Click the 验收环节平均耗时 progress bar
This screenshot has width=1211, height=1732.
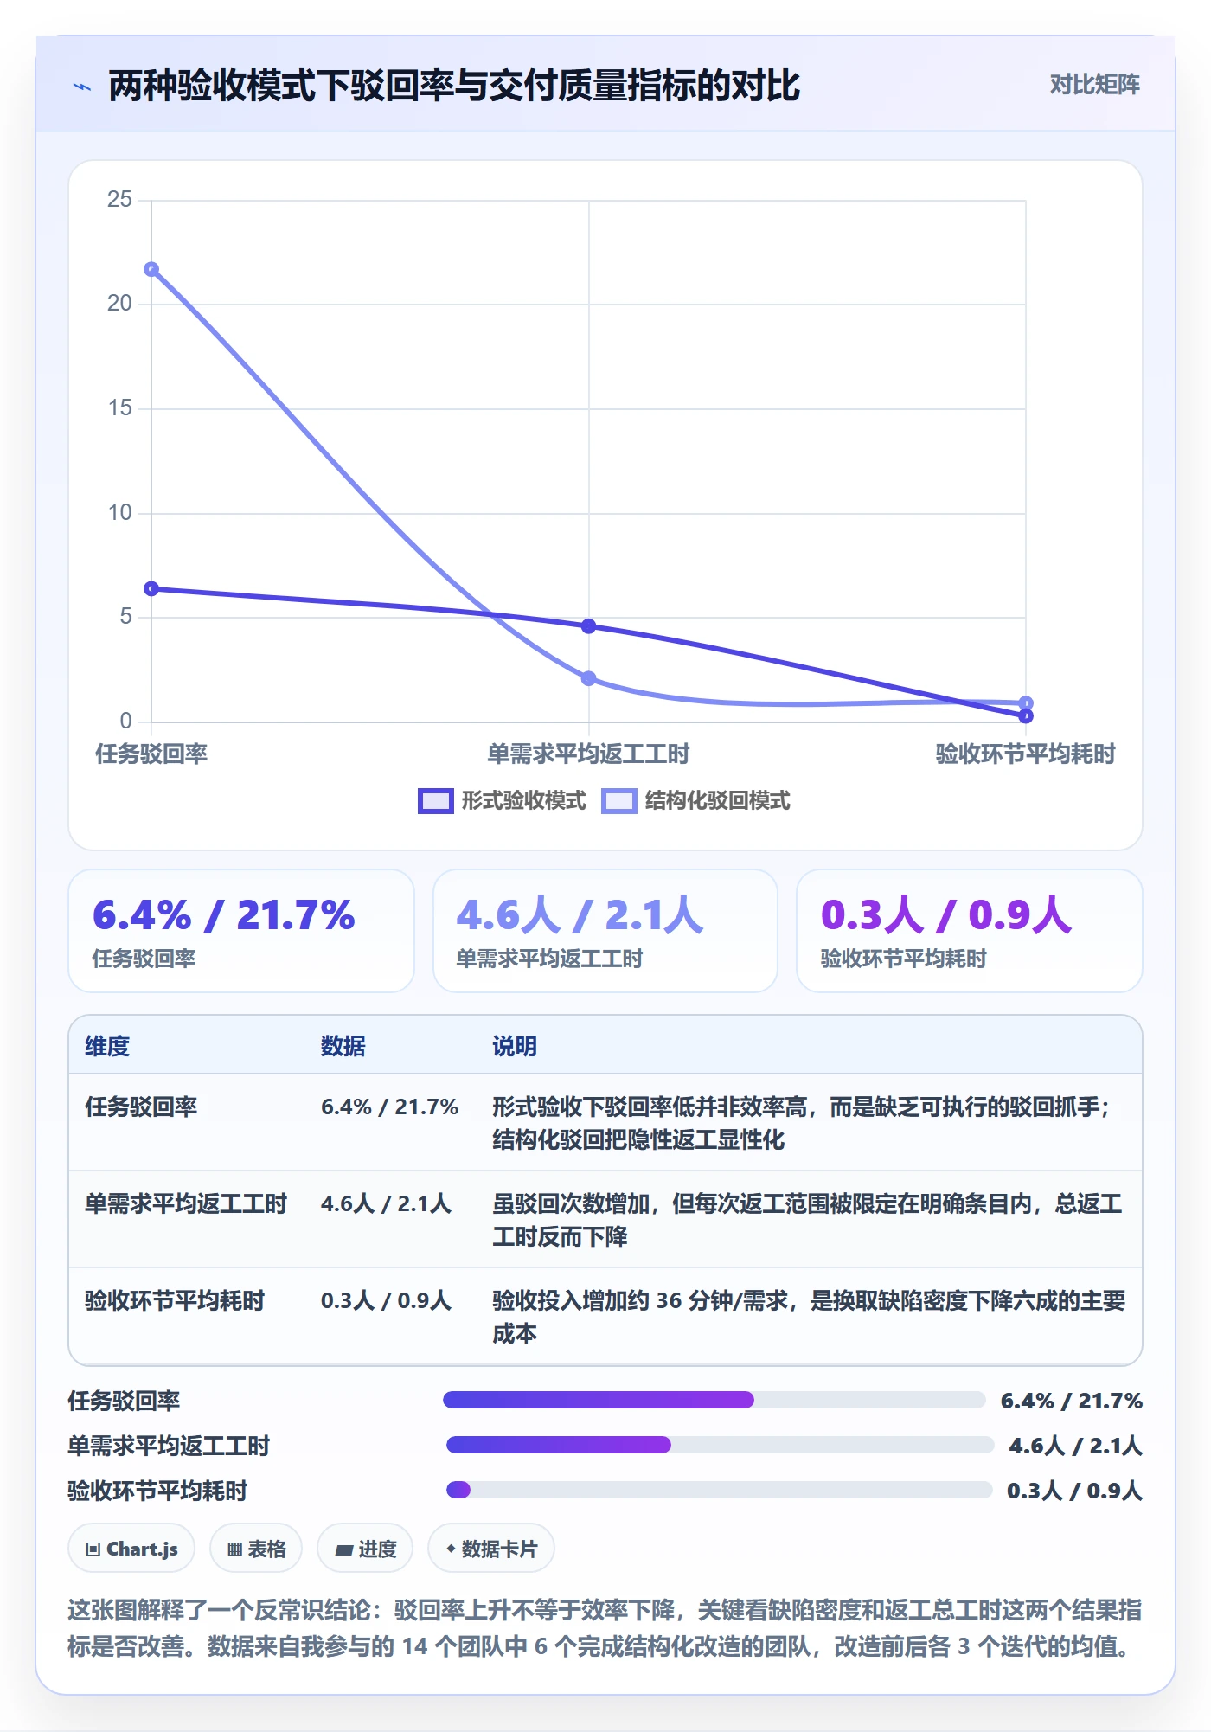click(719, 1490)
